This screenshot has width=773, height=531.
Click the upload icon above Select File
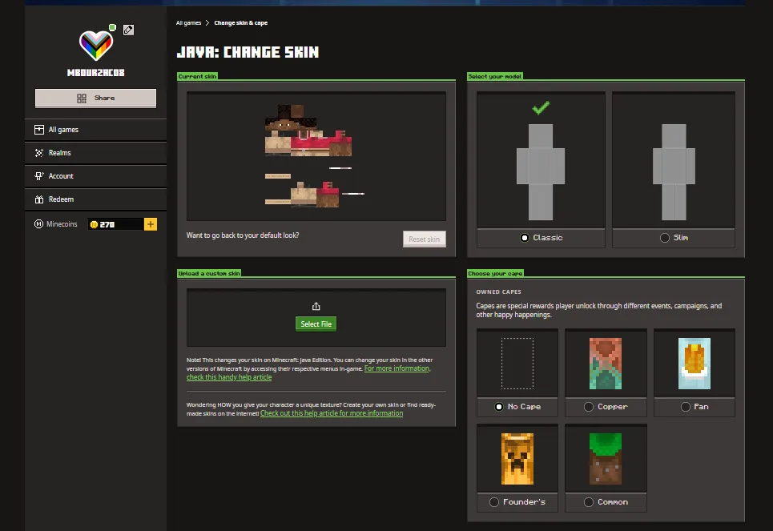(x=316, y=306)
